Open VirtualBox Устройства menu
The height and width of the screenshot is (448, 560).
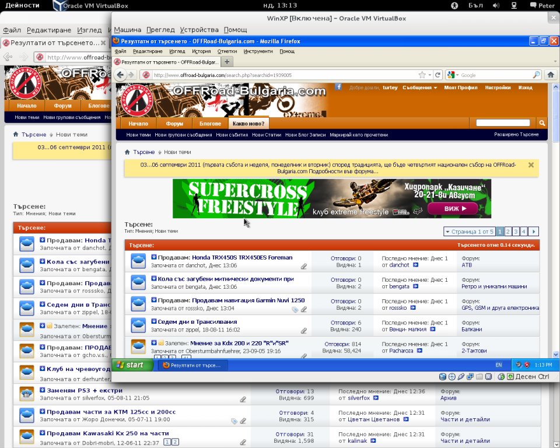click(x=199, y=30)
